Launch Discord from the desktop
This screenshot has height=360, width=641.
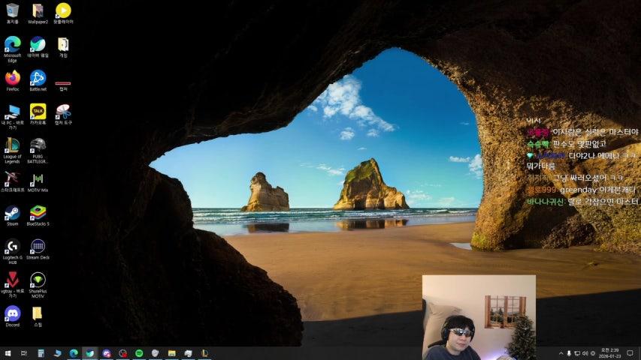click(12, 313)
